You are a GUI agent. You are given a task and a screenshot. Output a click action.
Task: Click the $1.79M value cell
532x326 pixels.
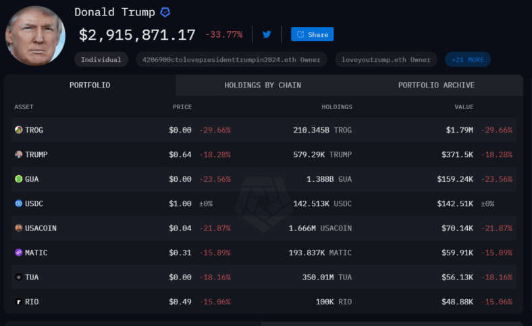point(459,130)
